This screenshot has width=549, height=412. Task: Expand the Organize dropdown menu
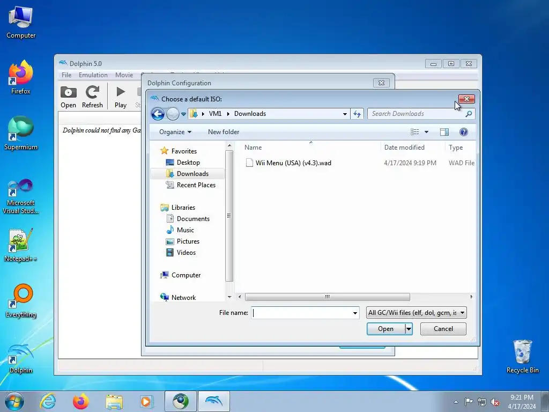pos(175,132)
